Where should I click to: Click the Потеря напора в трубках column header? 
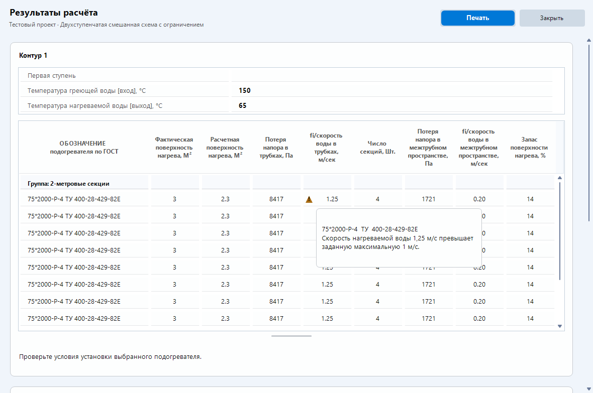point(276,148)
